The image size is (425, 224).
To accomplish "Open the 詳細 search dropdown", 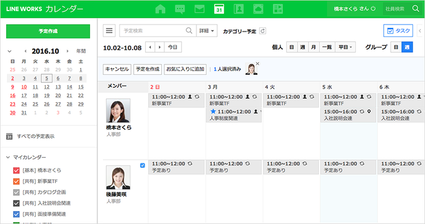I will pyautogui.click(x=207, y=30).
